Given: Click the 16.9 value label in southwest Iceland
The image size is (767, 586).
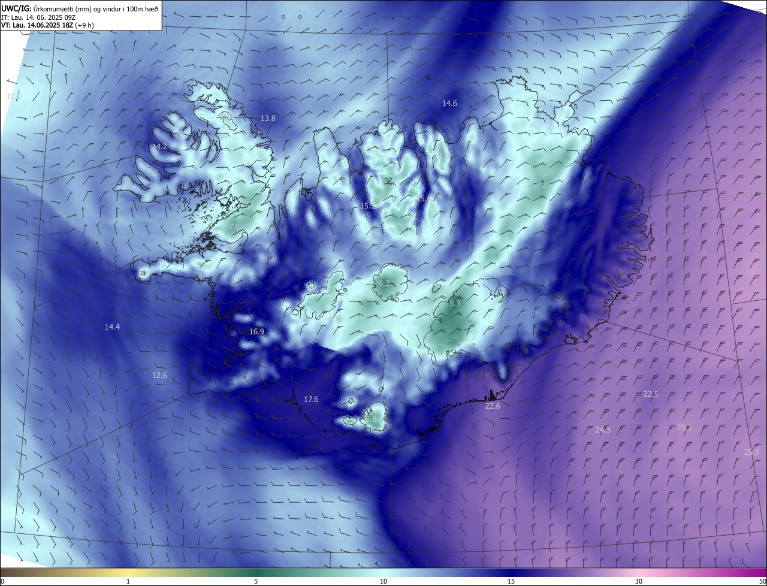Looking at the screenshot, I should (256, 331).
